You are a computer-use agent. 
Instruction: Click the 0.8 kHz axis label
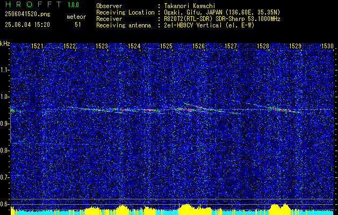4,150
